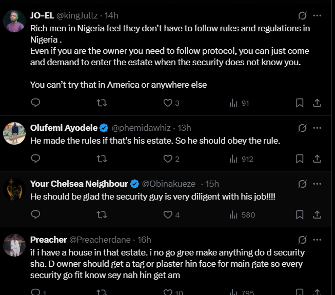Reply to JO-EL's tweet

coord(35,103)
